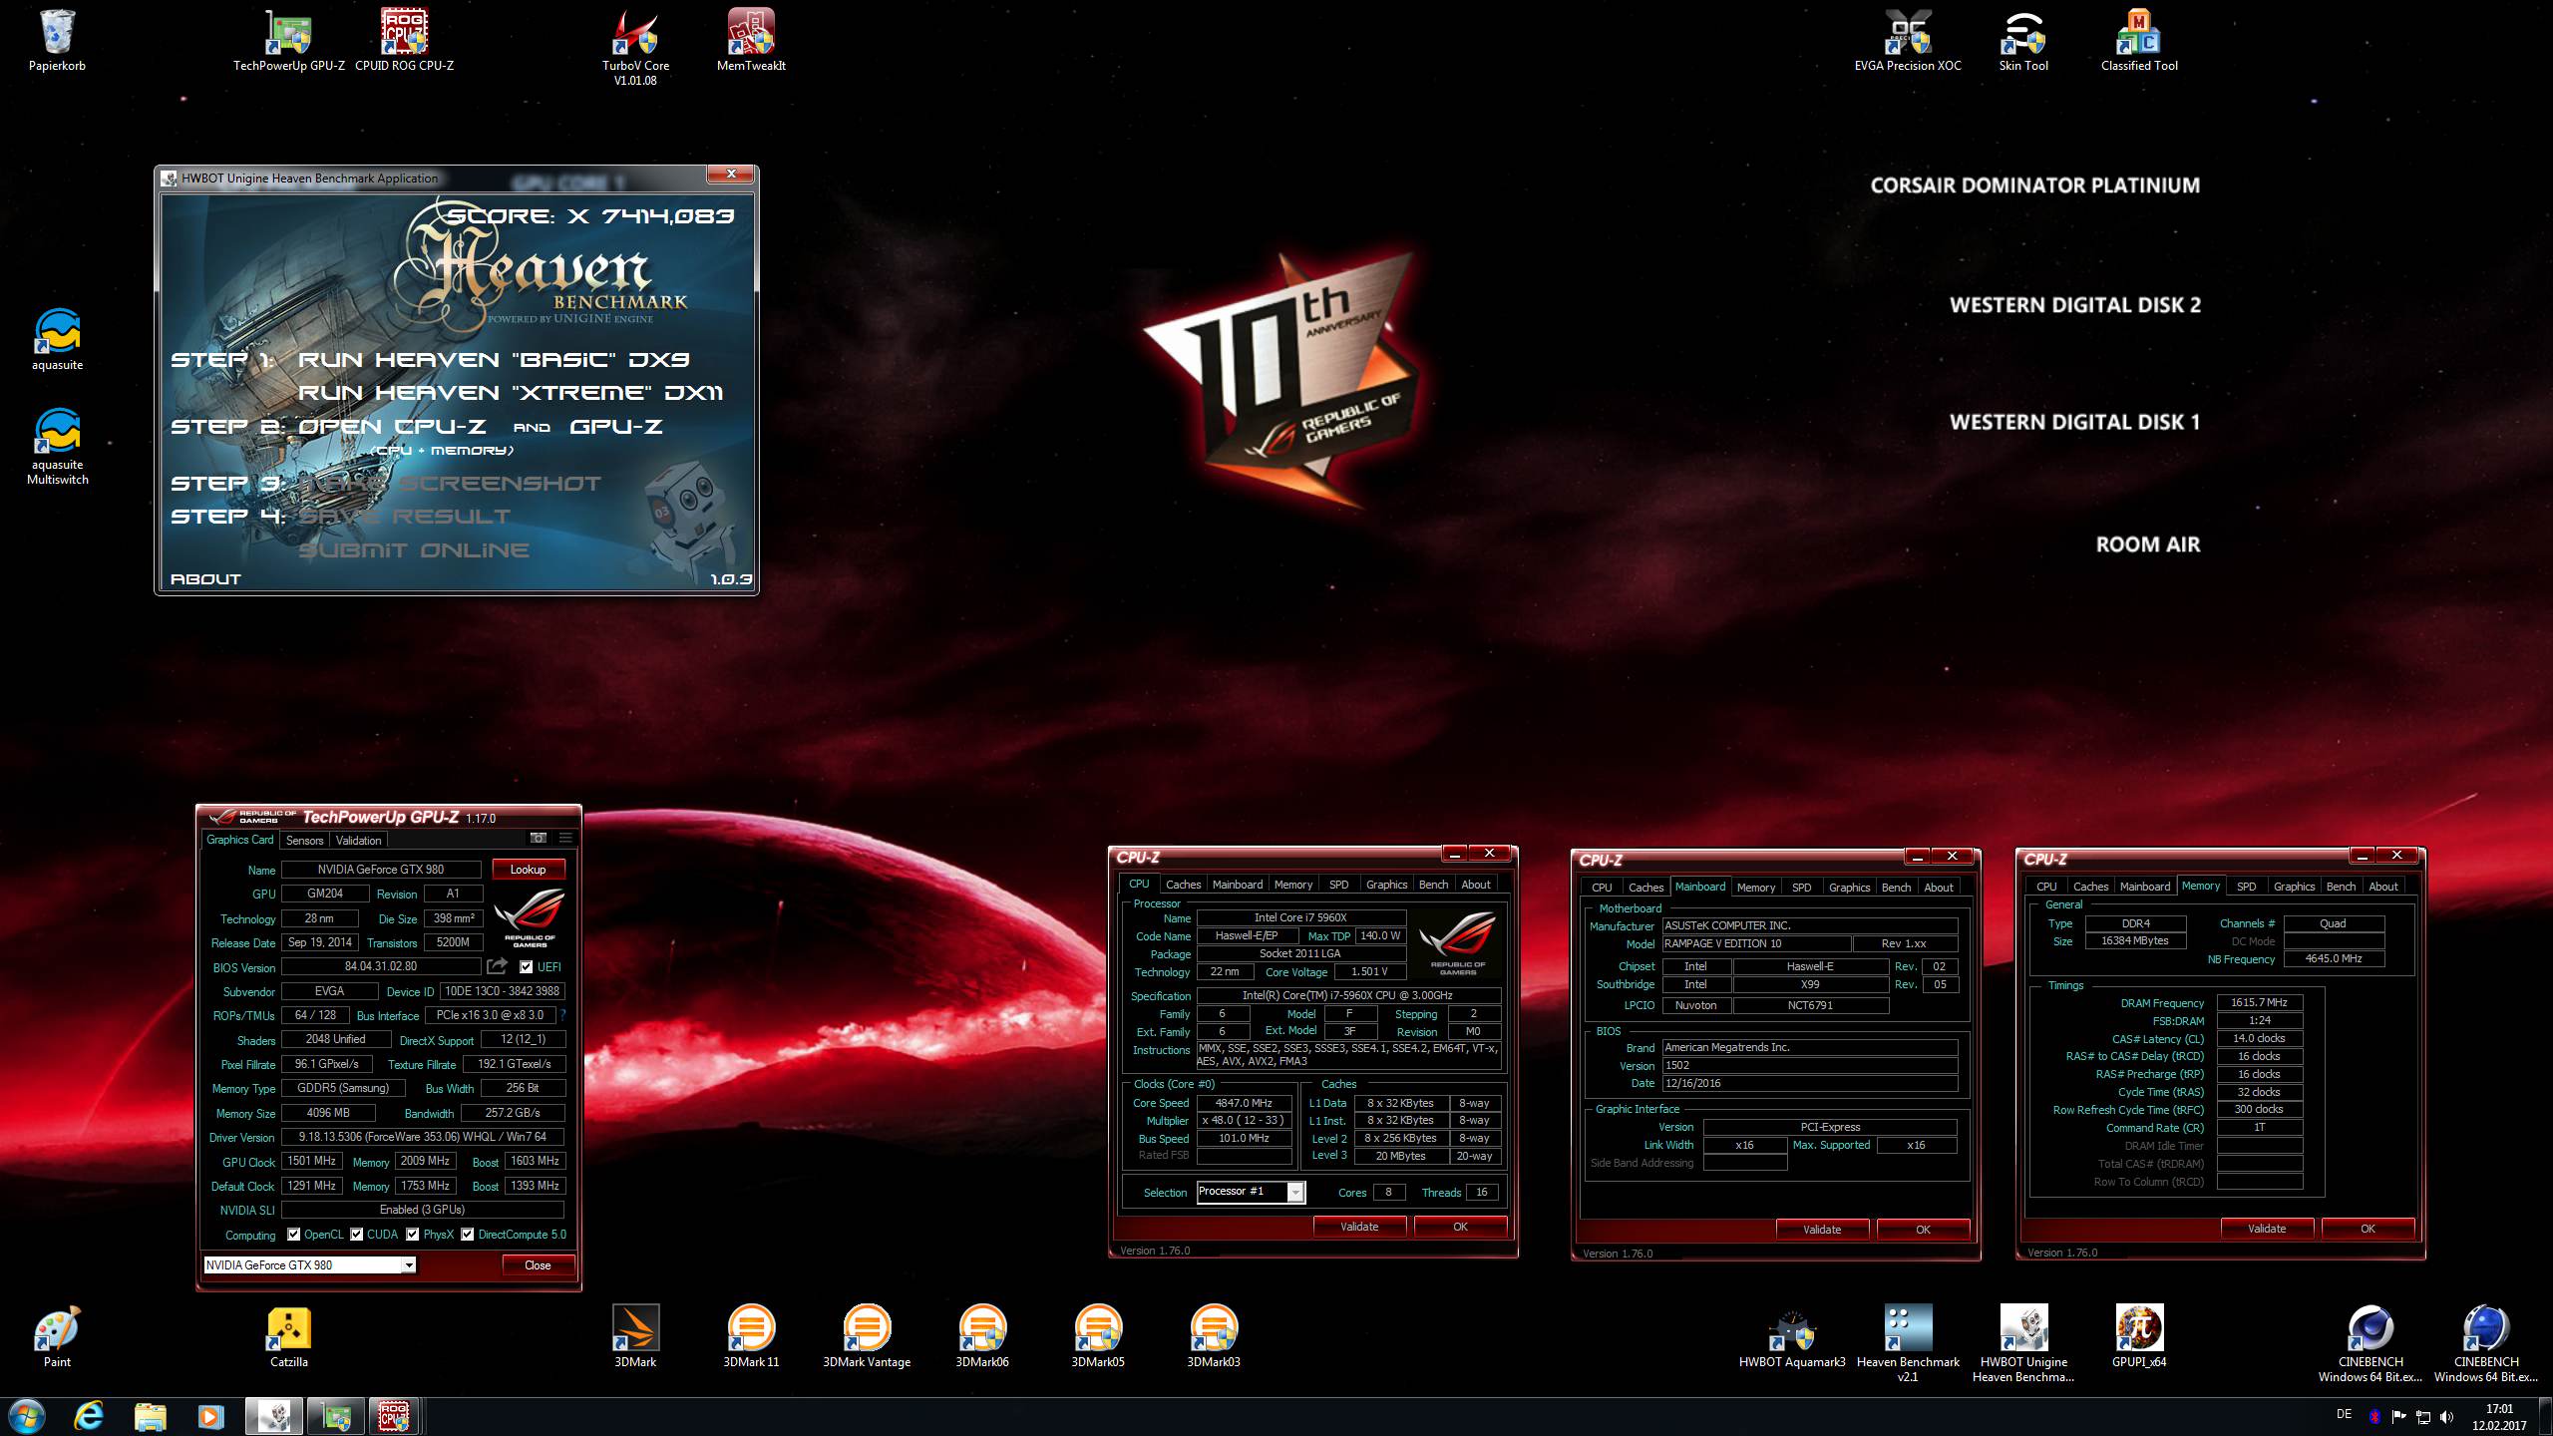Expand the Processor #1 selection dropdown
2553x1436 pixels.
pos(1295,1193)
